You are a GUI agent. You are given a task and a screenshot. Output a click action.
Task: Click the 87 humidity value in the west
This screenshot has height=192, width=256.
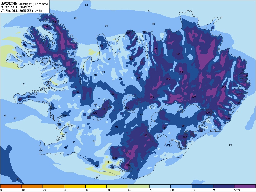pyautogui.click(x=15, y=118)
